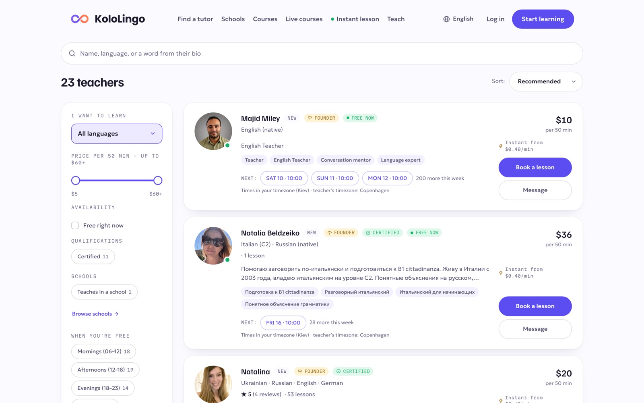Image resolution: width=644 pixels, height=403 pixels.
Task: Click Natalina's CERTIFIED badge
Action: [353, 371]
